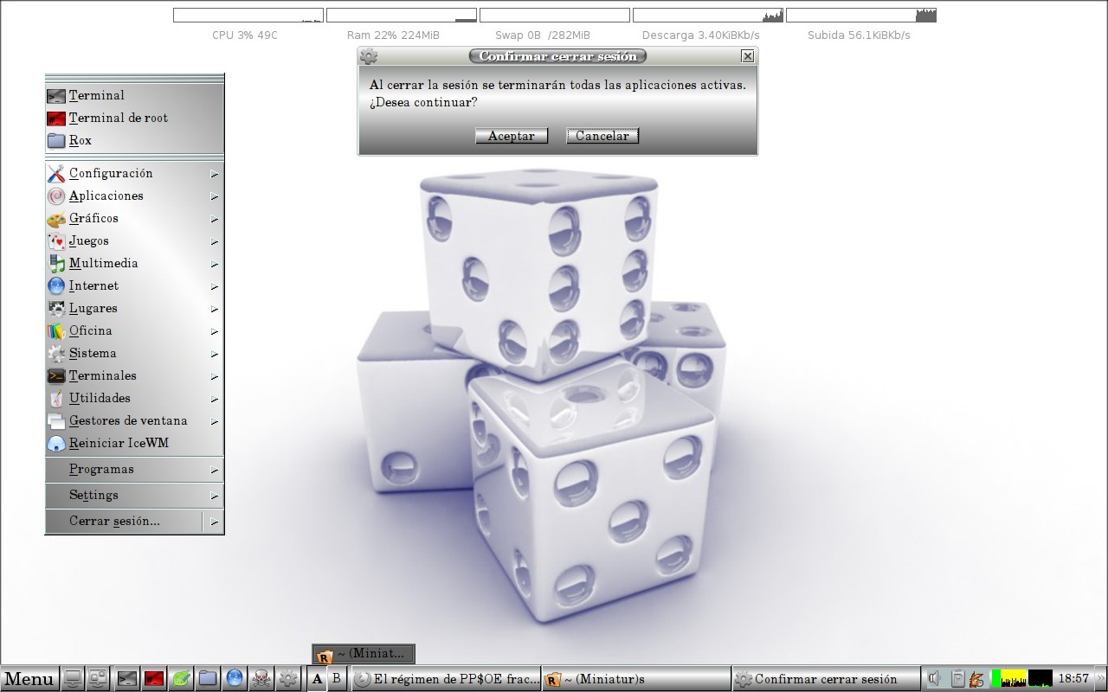Expand the Programas submenu arrow
The image size is (1108, 692).
(214, 470)
